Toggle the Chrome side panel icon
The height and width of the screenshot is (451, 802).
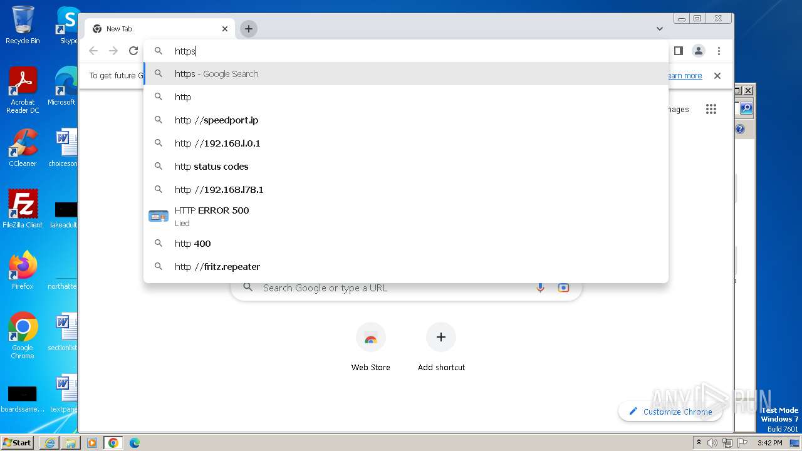(x=678, y=51)
